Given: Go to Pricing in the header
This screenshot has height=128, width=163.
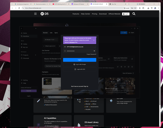Looking at the screenshot, I should [95, 14].
